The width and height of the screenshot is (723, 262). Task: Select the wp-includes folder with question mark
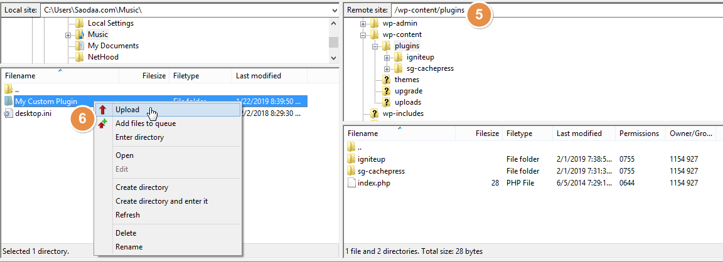(403, 113)
